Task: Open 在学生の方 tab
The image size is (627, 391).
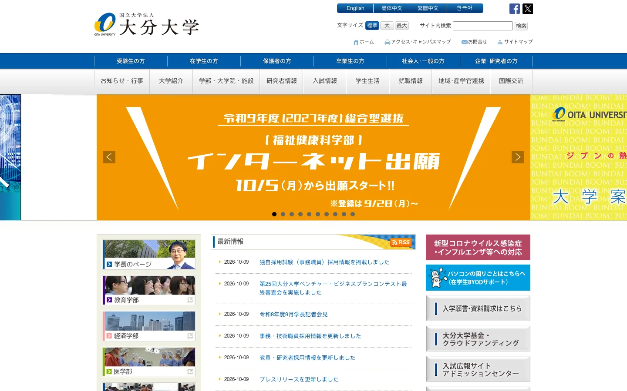Action: click(x=204, y=61)
